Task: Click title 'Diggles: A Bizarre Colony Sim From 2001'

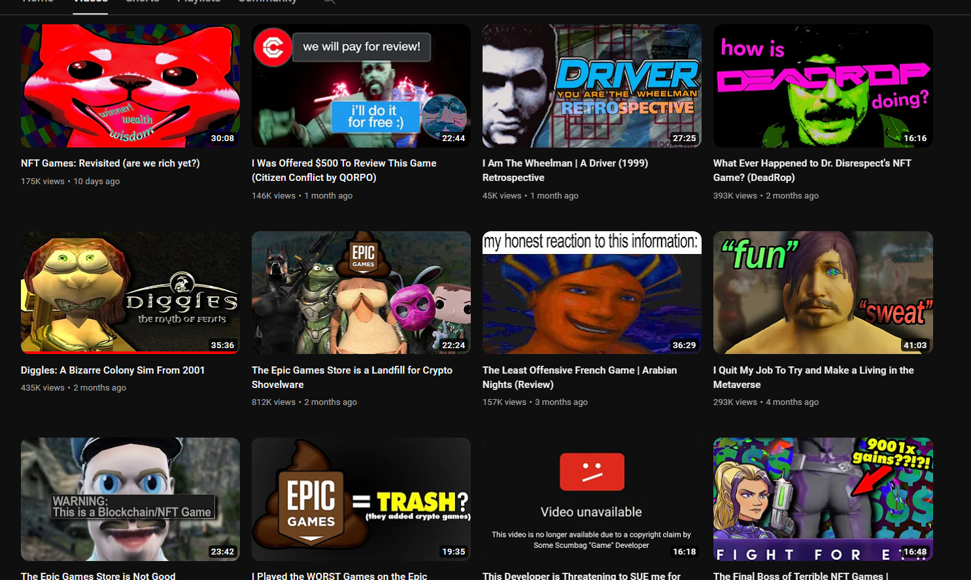Action: pos(112,370)
